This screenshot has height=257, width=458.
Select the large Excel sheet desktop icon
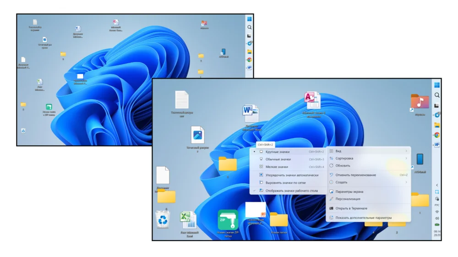[188, 220]
